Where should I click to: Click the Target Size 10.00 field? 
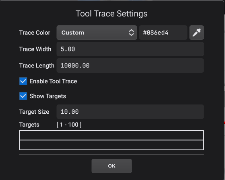tap(130, 112)
